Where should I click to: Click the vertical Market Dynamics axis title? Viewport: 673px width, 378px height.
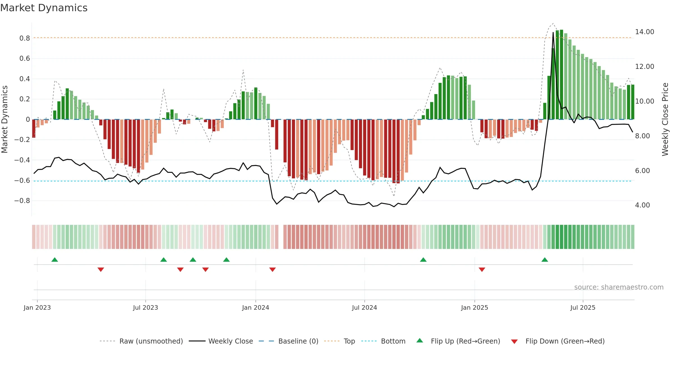pos(4,119)
